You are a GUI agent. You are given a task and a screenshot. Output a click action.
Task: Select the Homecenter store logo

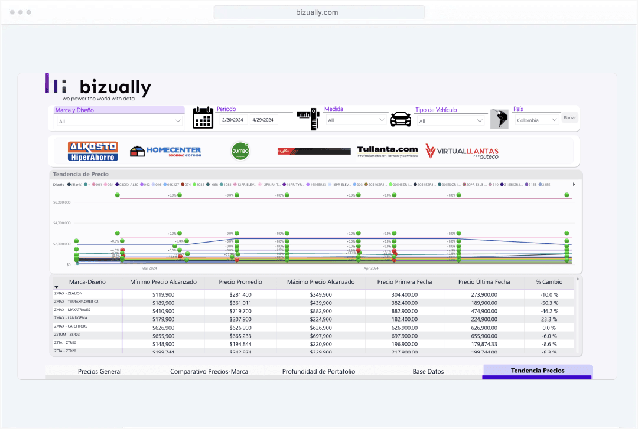point(165,152)
